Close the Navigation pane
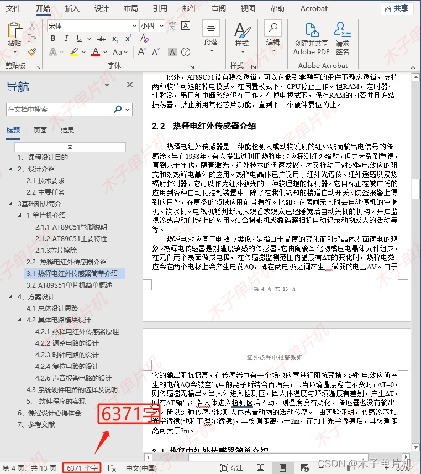 click(130, 85)
